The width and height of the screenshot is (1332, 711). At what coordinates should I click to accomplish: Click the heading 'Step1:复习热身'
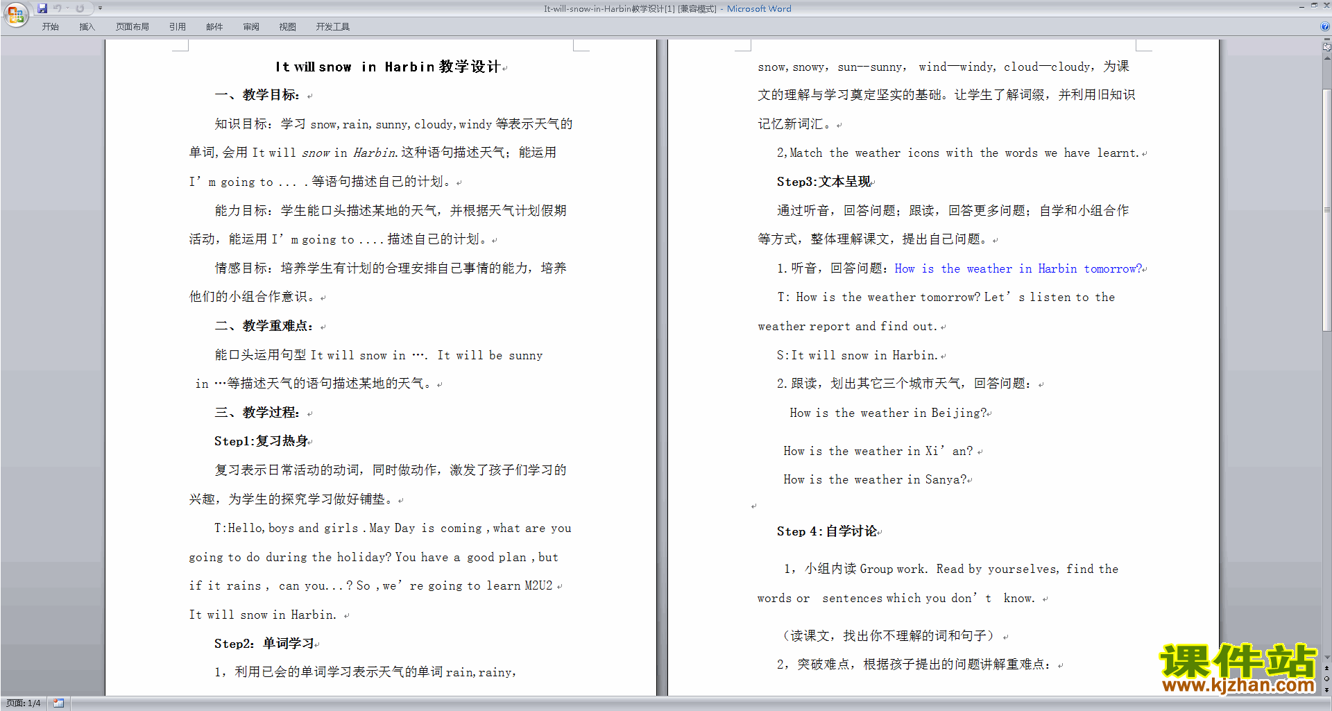[262, 441]
